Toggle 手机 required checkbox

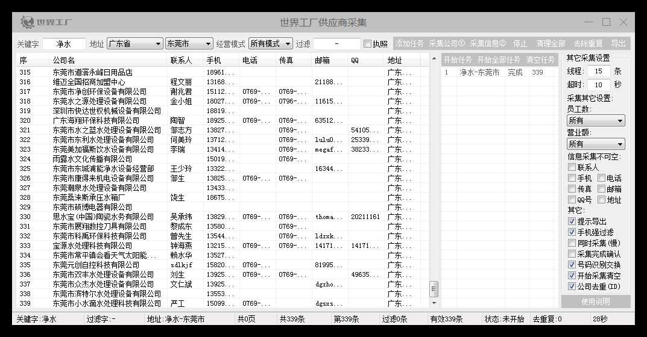coord(572,178)
